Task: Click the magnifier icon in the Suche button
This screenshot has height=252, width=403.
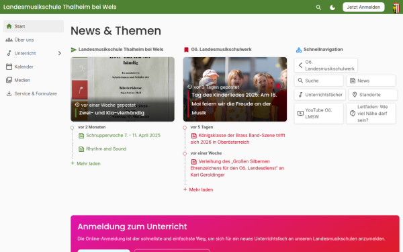Action: click(300, 81)
